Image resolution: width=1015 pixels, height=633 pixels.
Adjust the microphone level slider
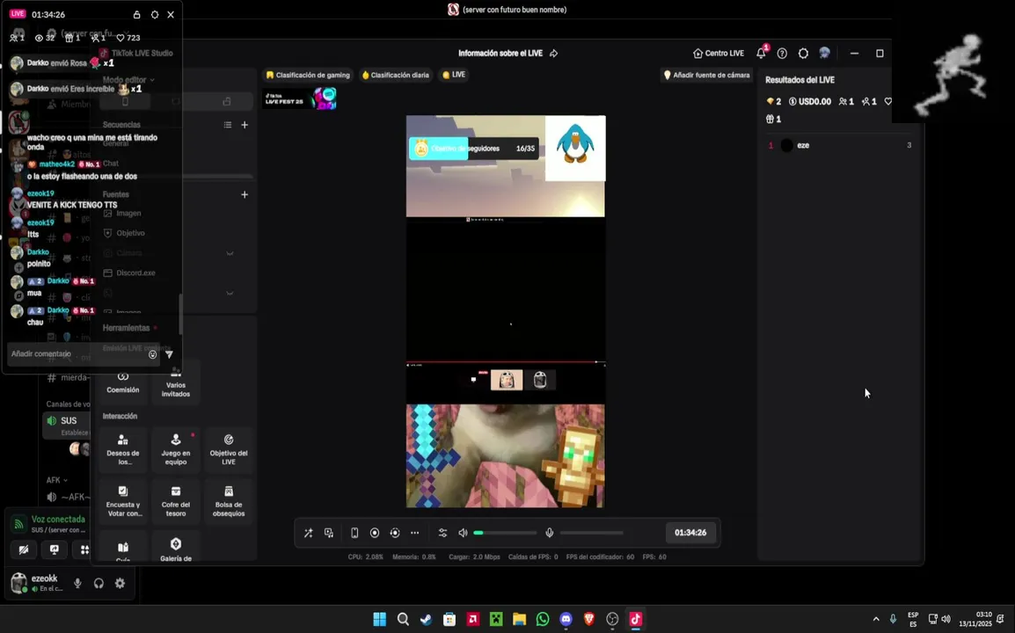(x=592, y=533)
